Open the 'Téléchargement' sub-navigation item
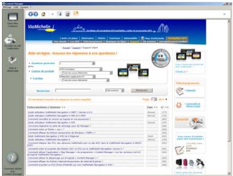This screenshot has width=233, height=176. (93, 41)
